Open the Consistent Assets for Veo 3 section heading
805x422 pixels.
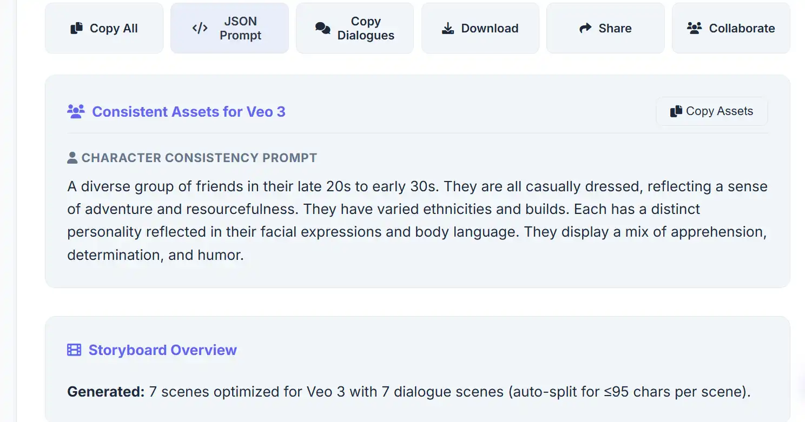189,112
